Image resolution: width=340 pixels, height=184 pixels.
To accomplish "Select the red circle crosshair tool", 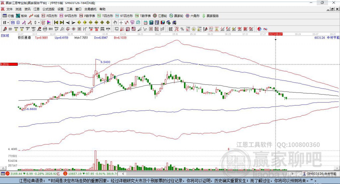I will (68, 29).
